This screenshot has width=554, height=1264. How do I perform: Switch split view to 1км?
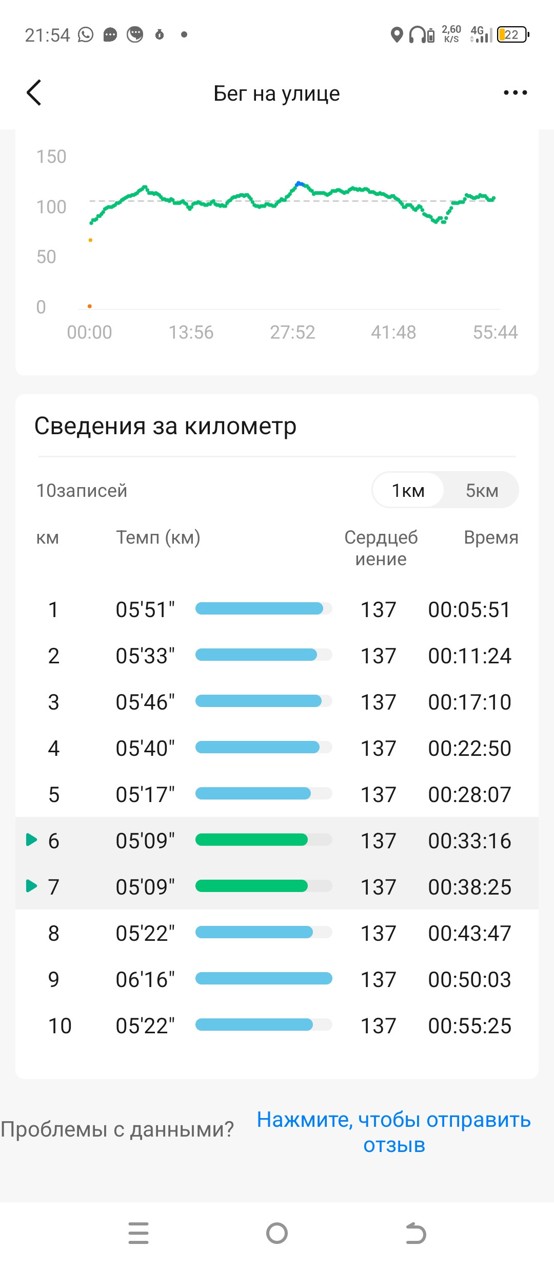[408, 490]
